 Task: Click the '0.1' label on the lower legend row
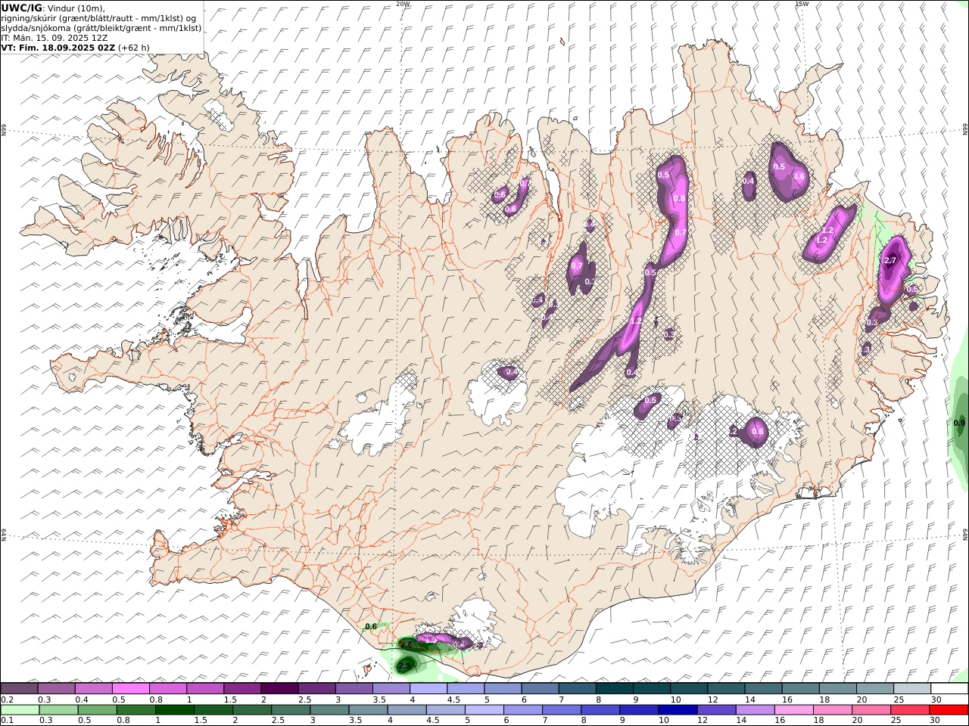7,721
